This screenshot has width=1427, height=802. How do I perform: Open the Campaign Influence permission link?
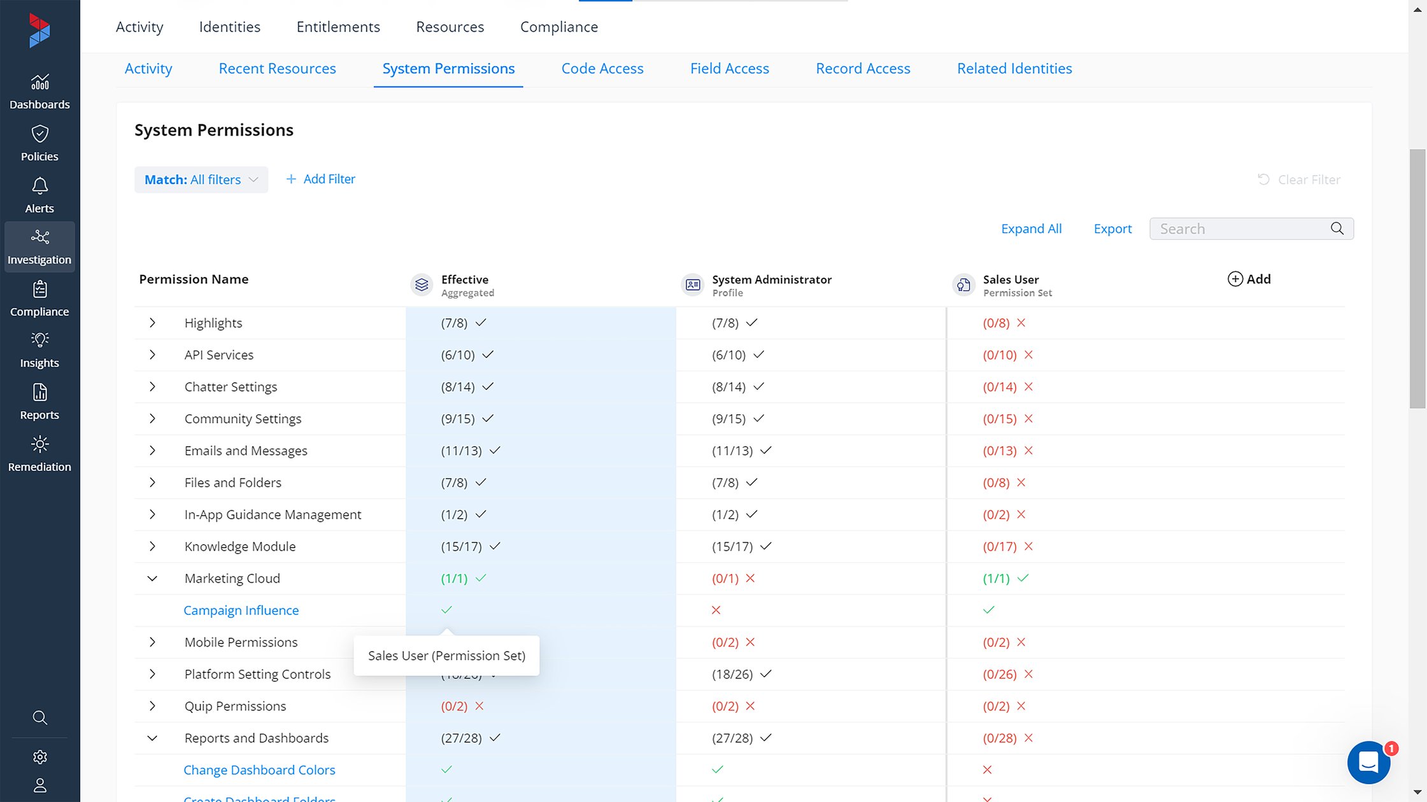click(x=241, y=610)
